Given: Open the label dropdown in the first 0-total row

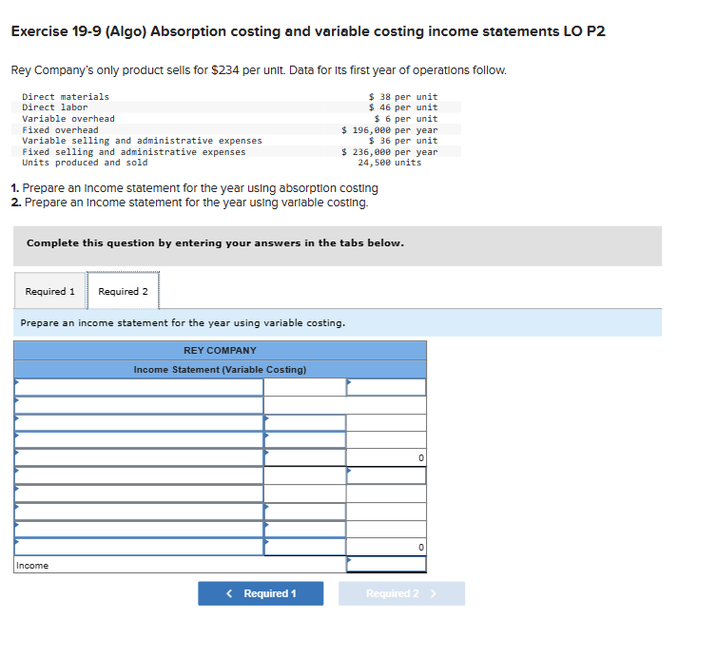Looking at the screenshot, I should coord(139,457).
